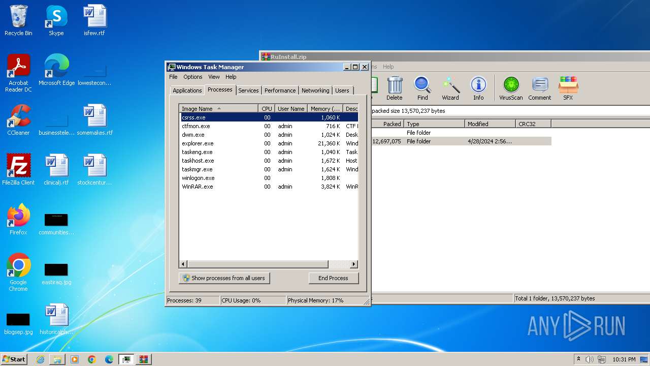Show hidden tray icons arrow
This screenshot has height=366, width=650.
[x=578, y=359]
